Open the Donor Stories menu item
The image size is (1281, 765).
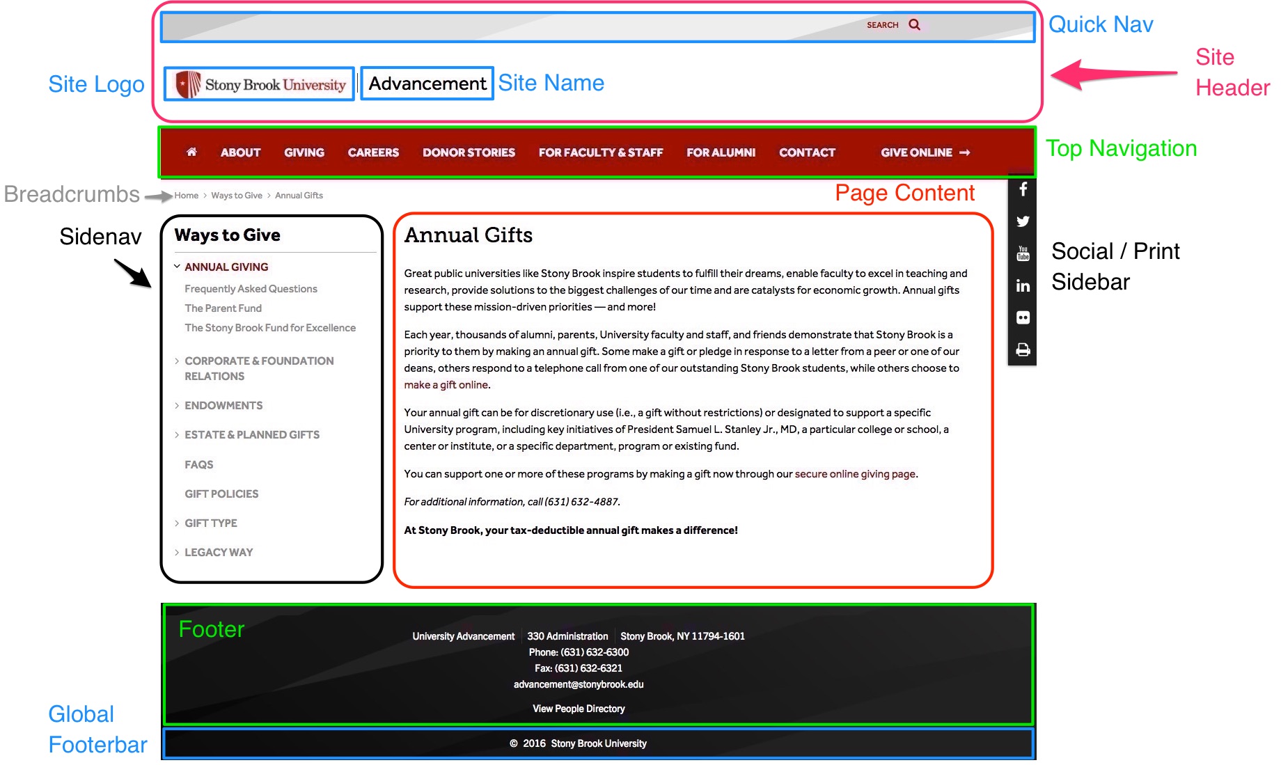(x=469, y=152)
